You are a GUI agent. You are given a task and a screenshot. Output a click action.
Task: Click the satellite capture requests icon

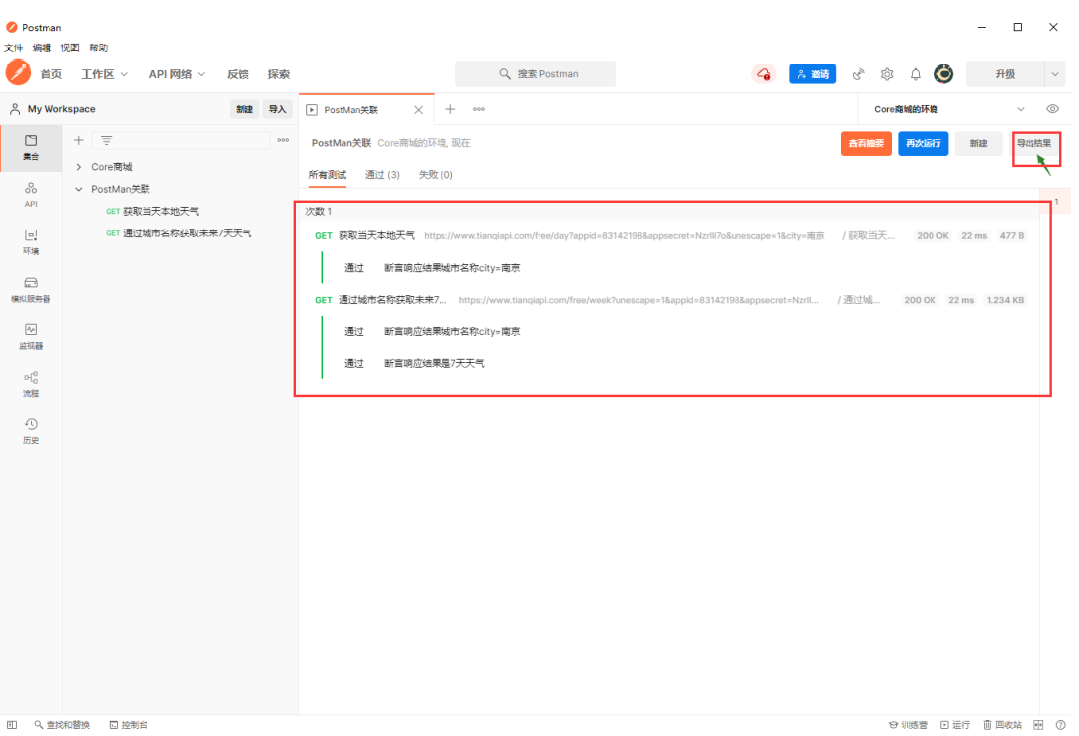[858, 73]
